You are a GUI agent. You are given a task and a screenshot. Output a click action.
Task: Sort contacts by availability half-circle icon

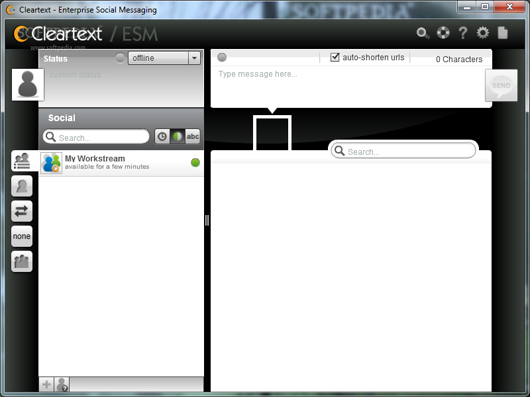[178, 137]
